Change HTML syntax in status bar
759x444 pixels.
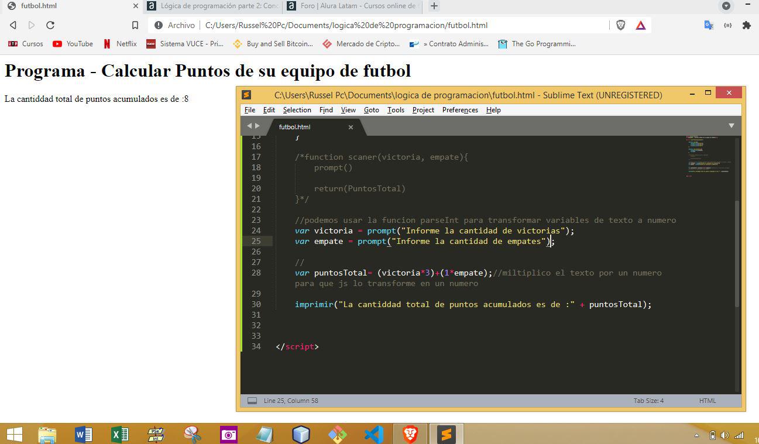(x=708, y=401)
